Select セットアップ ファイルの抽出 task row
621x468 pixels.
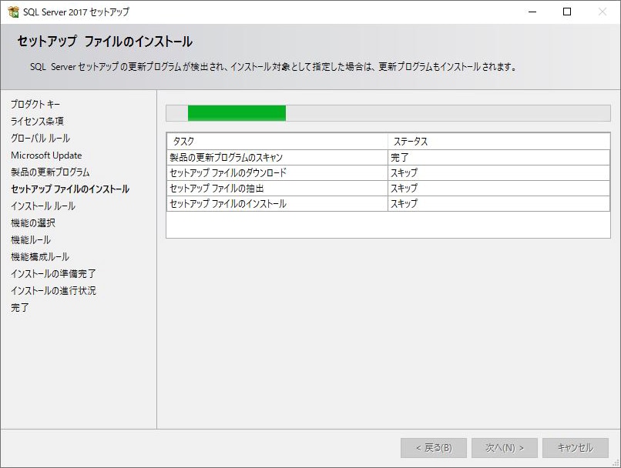(388, 189)
